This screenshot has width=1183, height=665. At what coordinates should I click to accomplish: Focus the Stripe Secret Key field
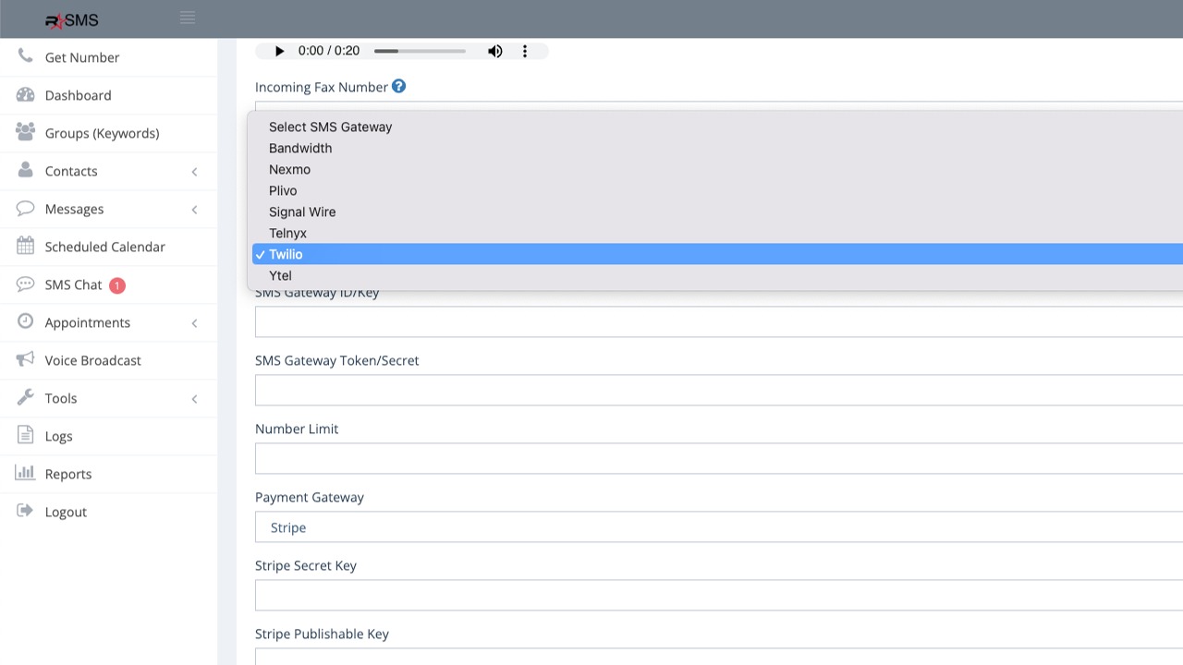click(x=719, y=596)
